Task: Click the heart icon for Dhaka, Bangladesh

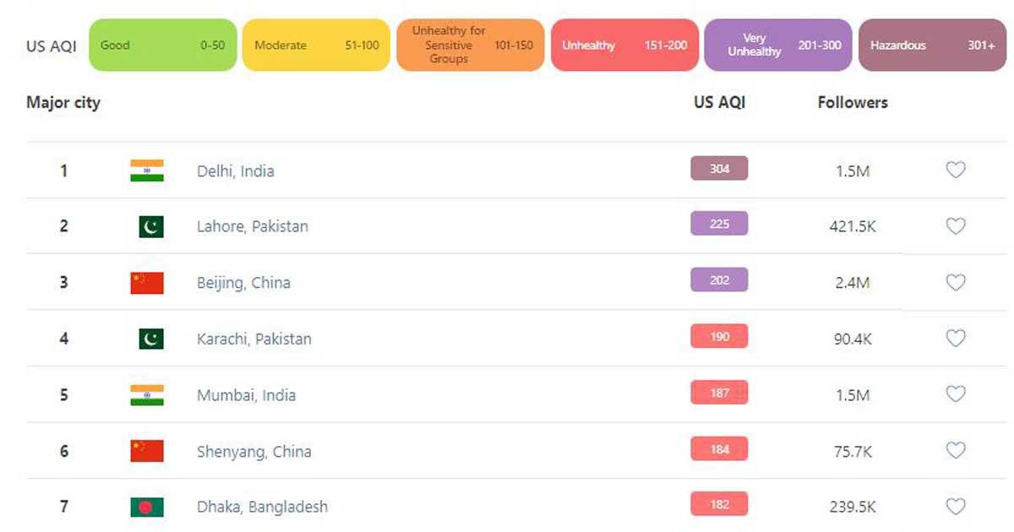Action: pos(955,507)
